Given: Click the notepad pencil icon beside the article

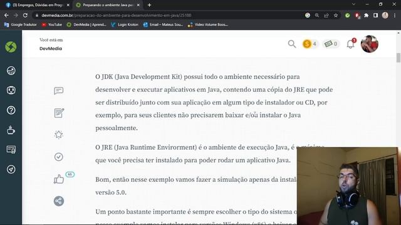Looking at the screenshot, I should click(59, 112).
